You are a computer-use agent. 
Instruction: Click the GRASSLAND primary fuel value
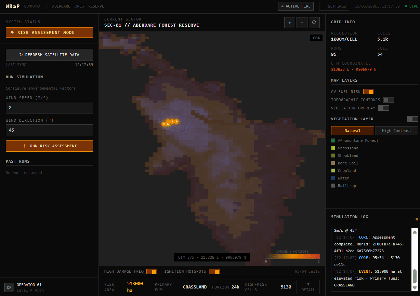coord(195,287)
